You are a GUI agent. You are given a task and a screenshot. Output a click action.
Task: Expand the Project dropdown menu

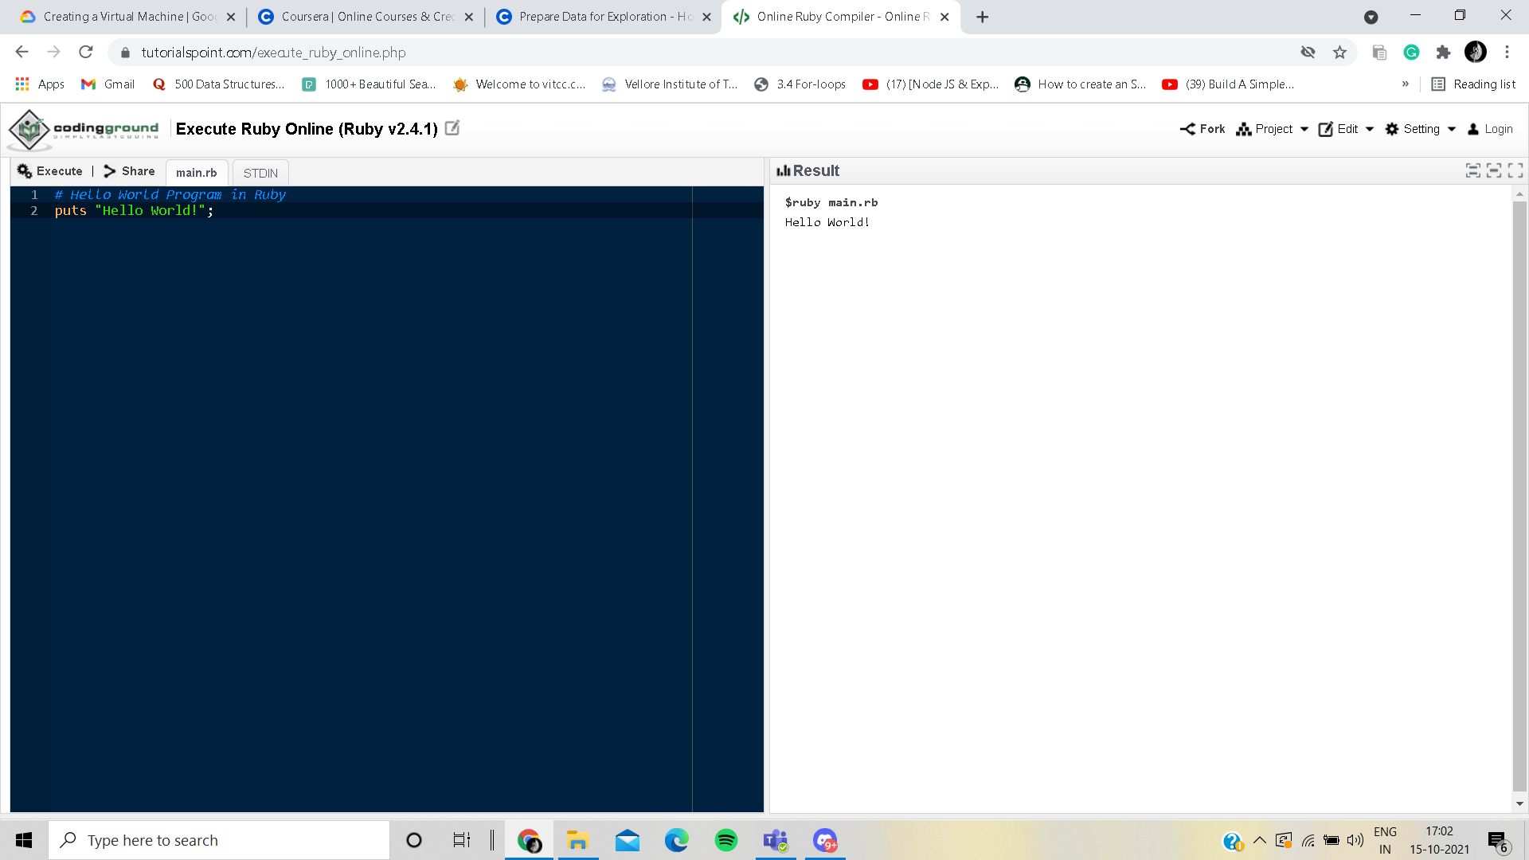[x=1273, y=129]
